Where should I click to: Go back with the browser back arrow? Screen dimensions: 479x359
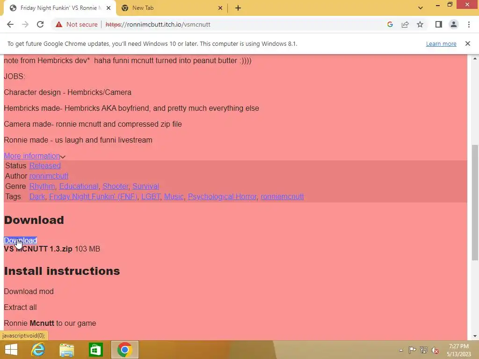tap(10, 24)
